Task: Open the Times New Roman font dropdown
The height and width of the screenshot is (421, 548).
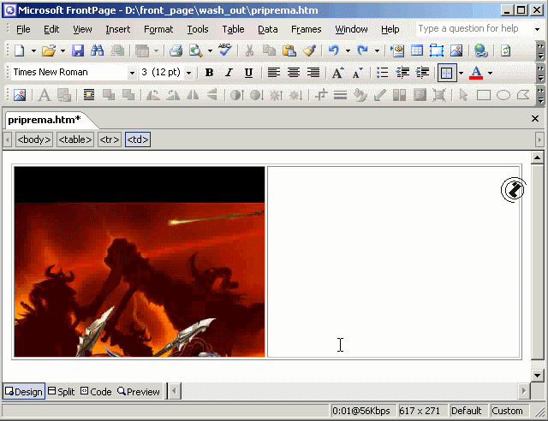Action: 132,73
